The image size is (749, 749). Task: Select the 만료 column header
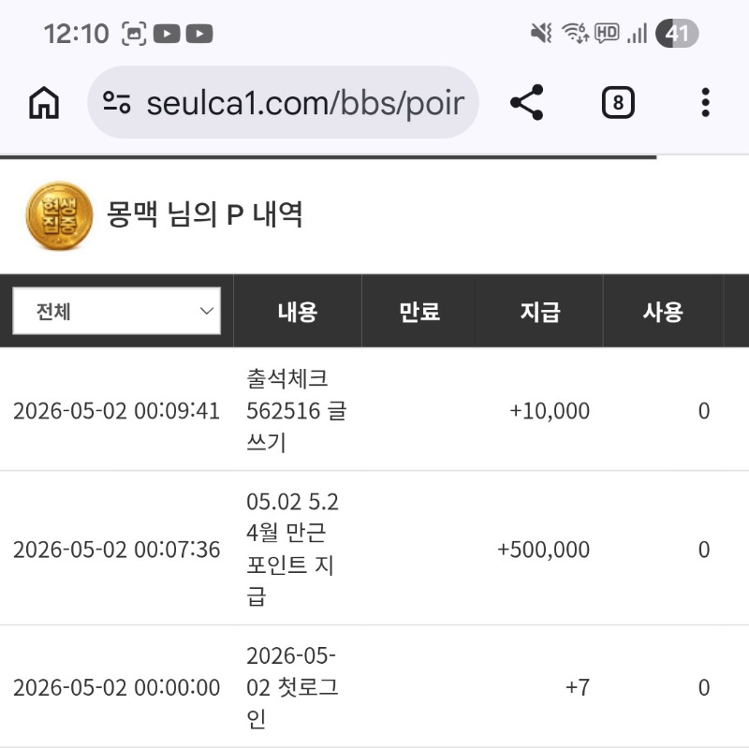pyautogui.click(x=419, y=312)
